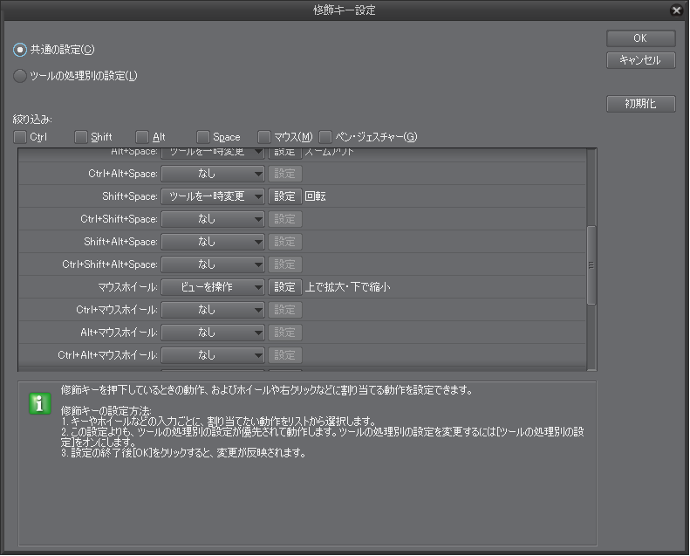Select the 共通の設定(C) radio button

pyautogui.click(x=20, y=50)
